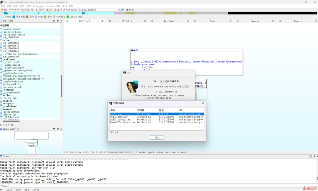
Task: Click the open file toolbar icon
Action: 2,10
